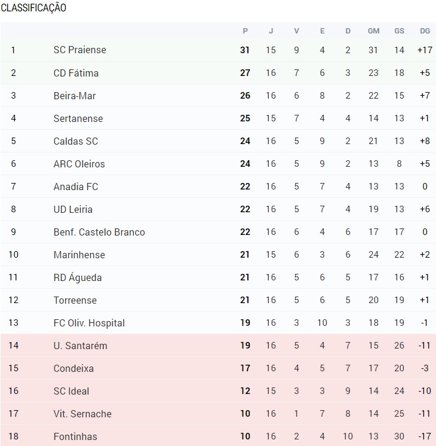Sort table by the P points column

point(245,31)
